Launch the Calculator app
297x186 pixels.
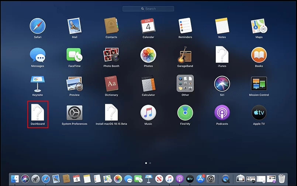(x=148, y=84)
